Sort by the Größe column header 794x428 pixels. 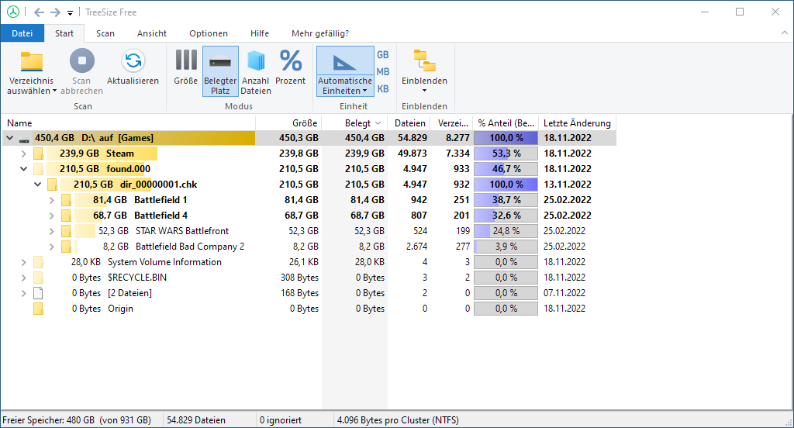click(x=288, y=123)
